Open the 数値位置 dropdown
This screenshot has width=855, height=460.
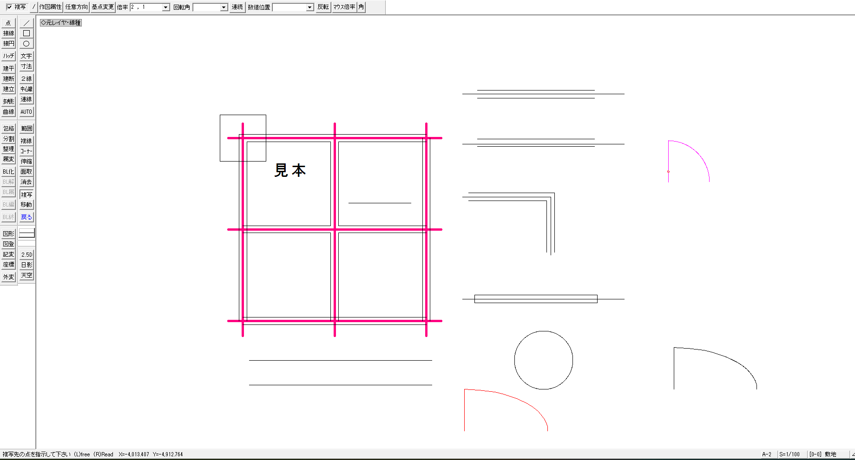coord(310,7)
